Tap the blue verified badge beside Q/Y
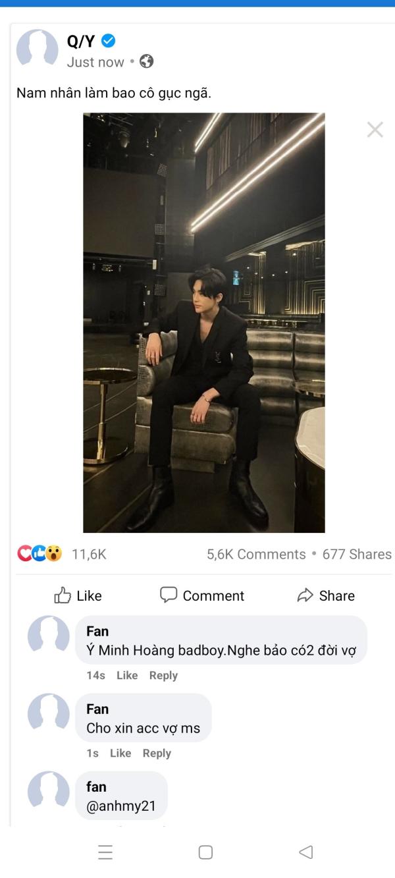Screen dimensions: 395x878 tap(109, 41)
